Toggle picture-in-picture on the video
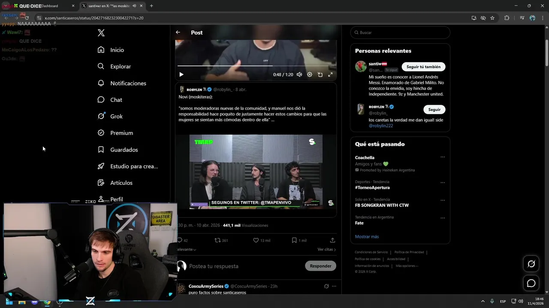 [320, 74]
